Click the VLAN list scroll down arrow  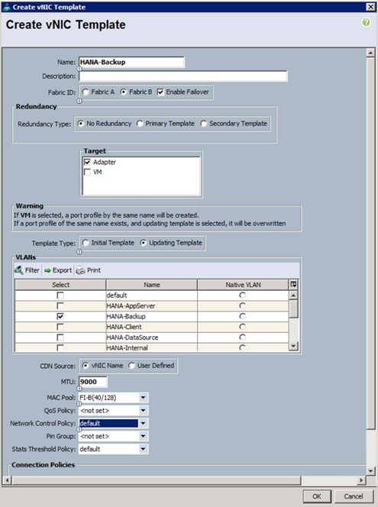293,347
